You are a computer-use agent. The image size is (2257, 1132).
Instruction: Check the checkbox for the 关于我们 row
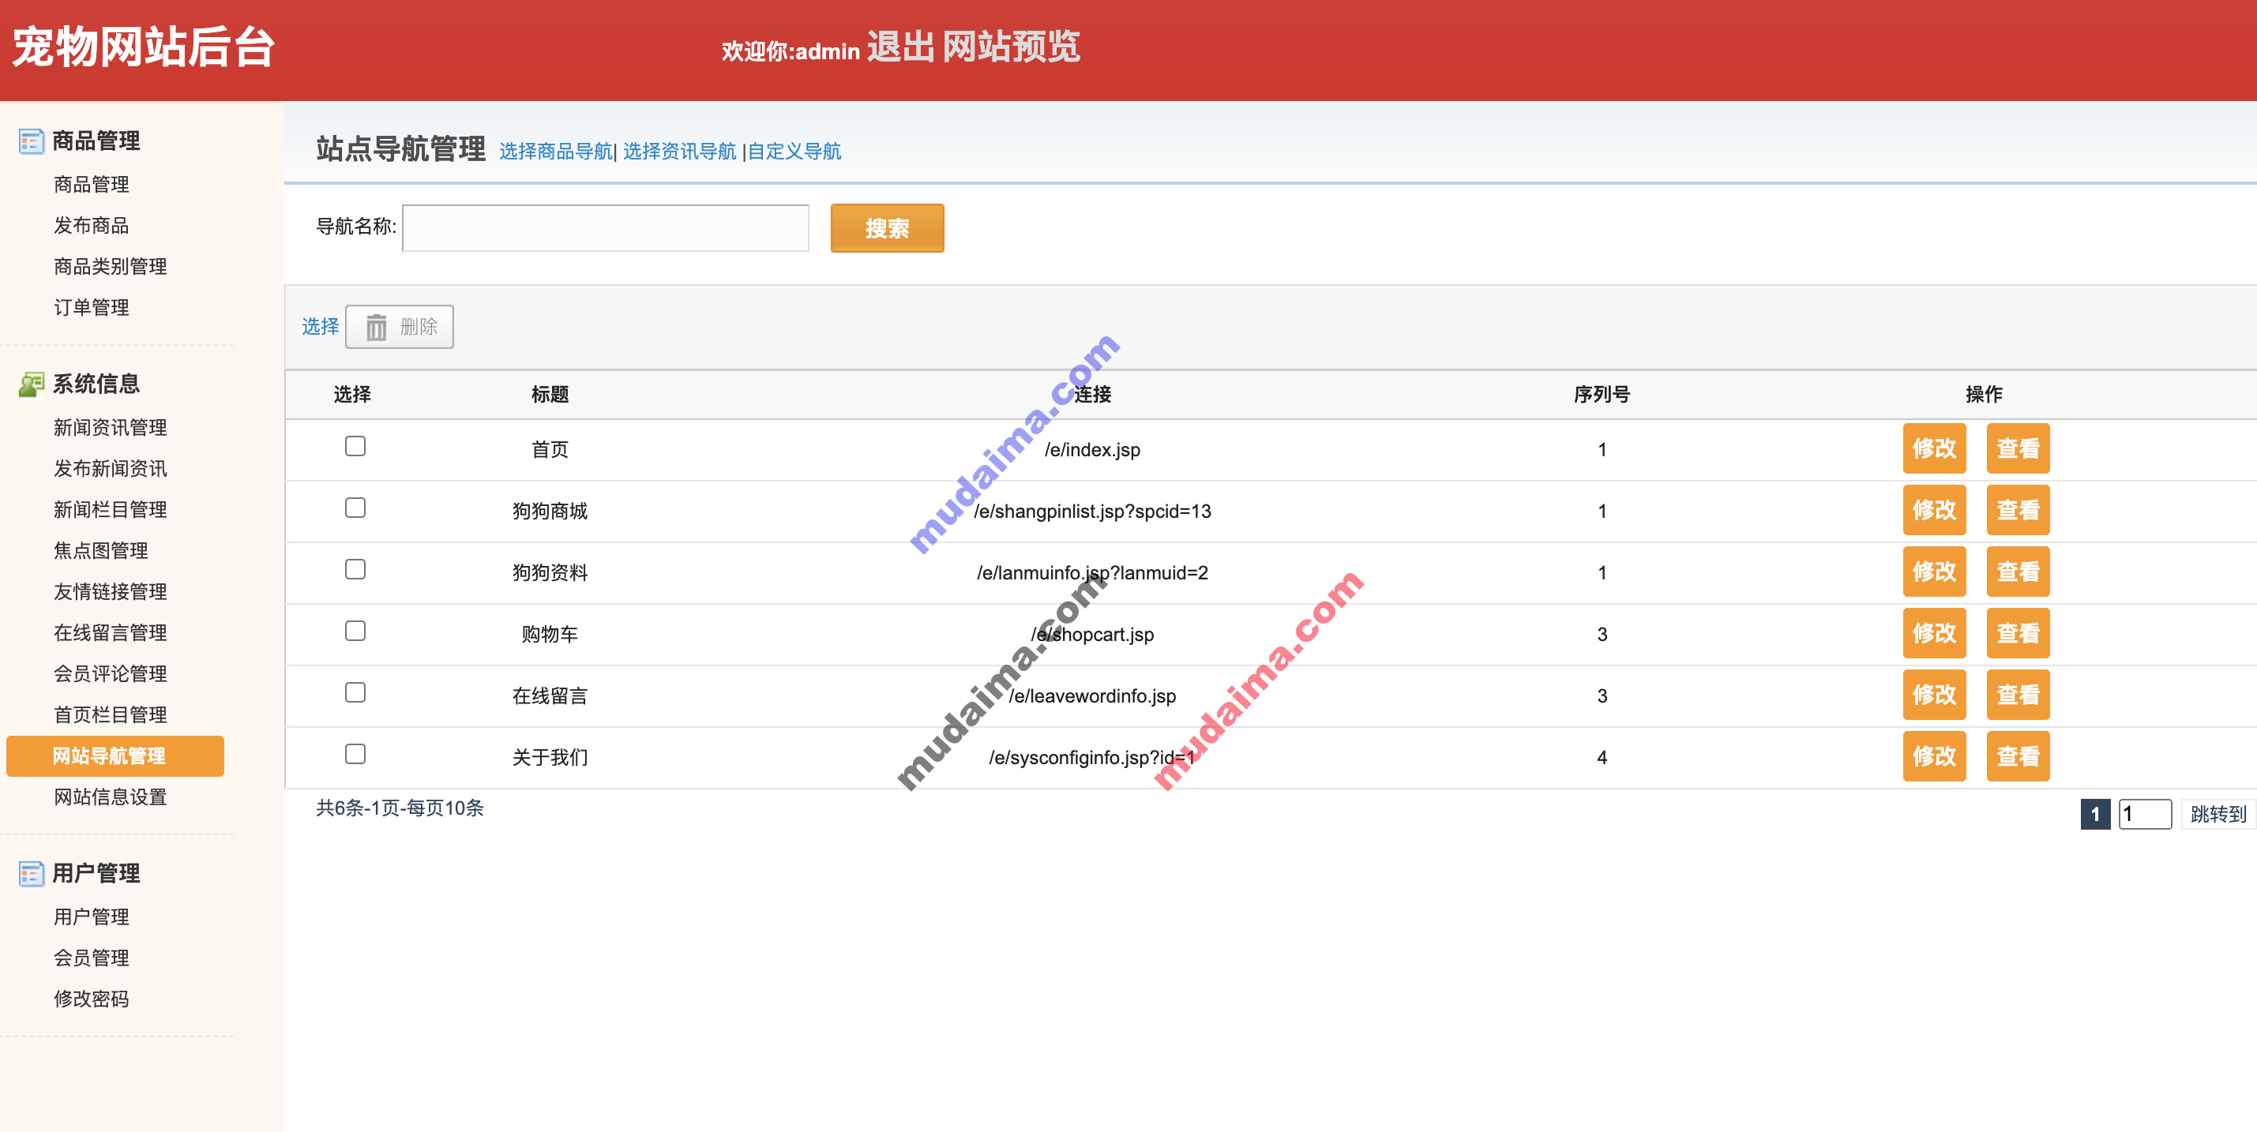[355, 754]
